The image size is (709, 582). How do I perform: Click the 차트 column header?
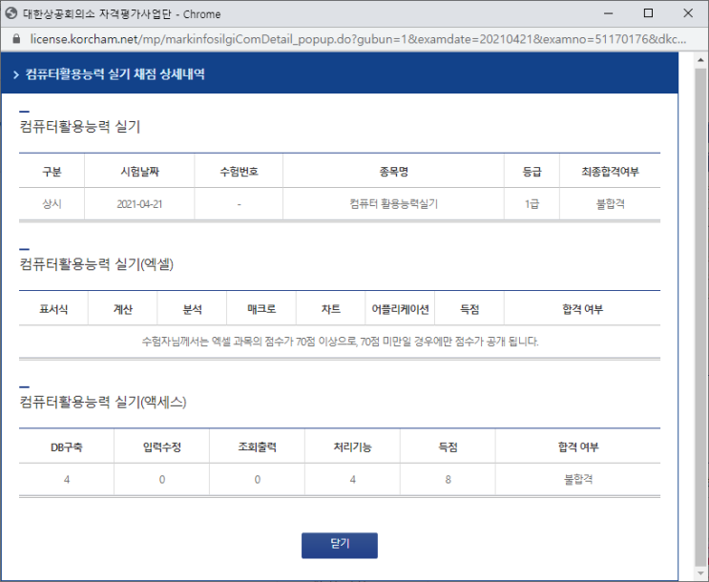click(x=330, y=309)
